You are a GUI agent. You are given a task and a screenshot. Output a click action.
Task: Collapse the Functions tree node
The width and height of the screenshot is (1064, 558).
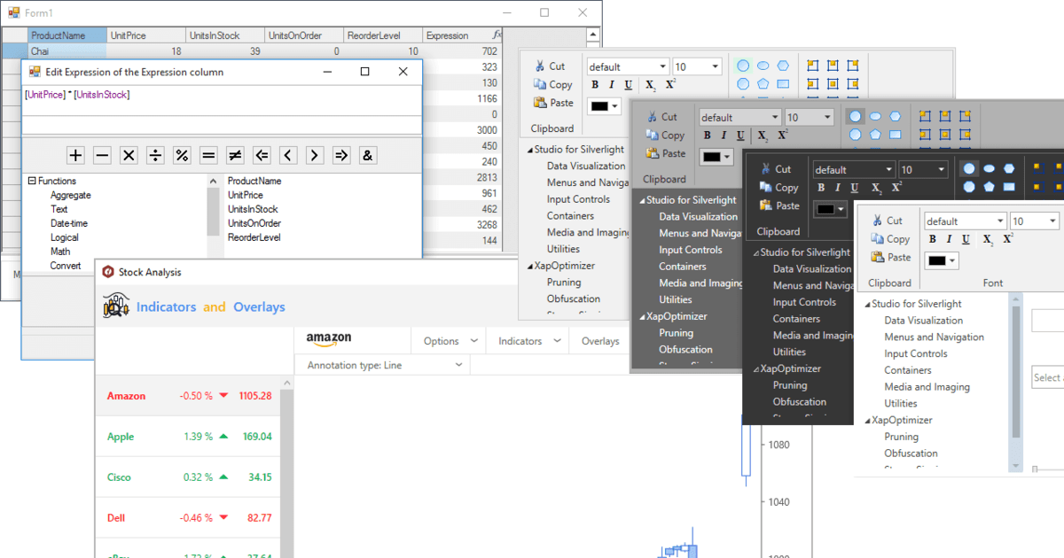pyautogui.click(x=31, y=182)
